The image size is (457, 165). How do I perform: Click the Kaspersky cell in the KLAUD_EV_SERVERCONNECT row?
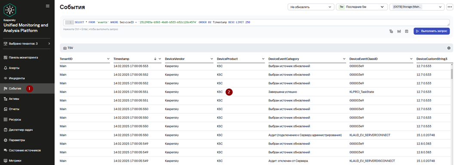(172, 135)
